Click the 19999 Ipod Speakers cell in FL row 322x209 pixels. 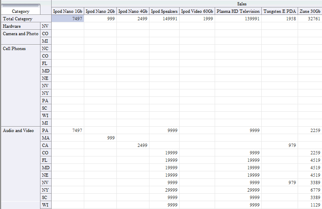[164, 160]
